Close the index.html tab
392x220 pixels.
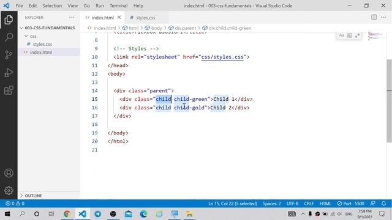point(119,18)
